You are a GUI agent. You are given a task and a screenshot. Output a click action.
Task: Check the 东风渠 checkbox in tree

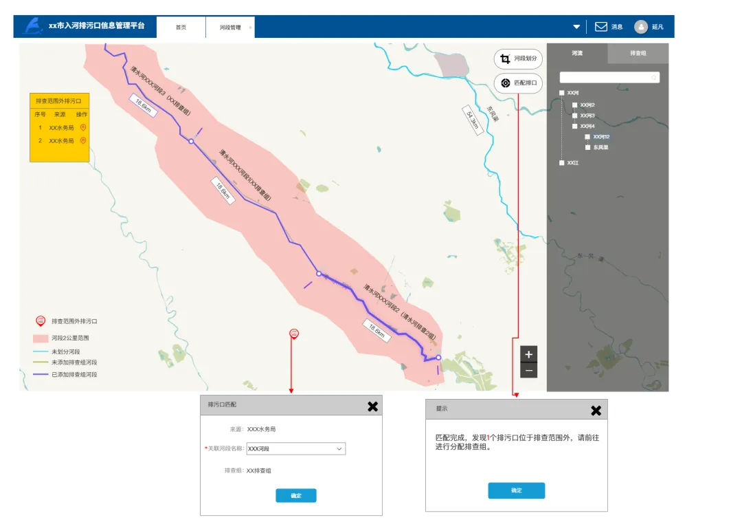tap(587, 147)
